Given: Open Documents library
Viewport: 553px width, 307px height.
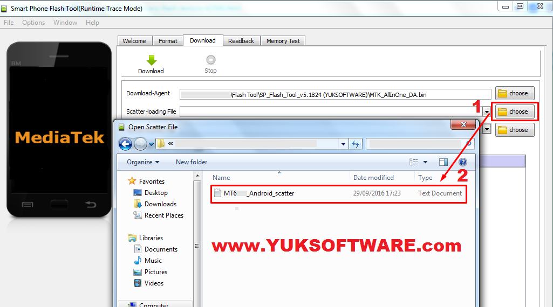Looking at the screenshot, I should tap(161, 249).
